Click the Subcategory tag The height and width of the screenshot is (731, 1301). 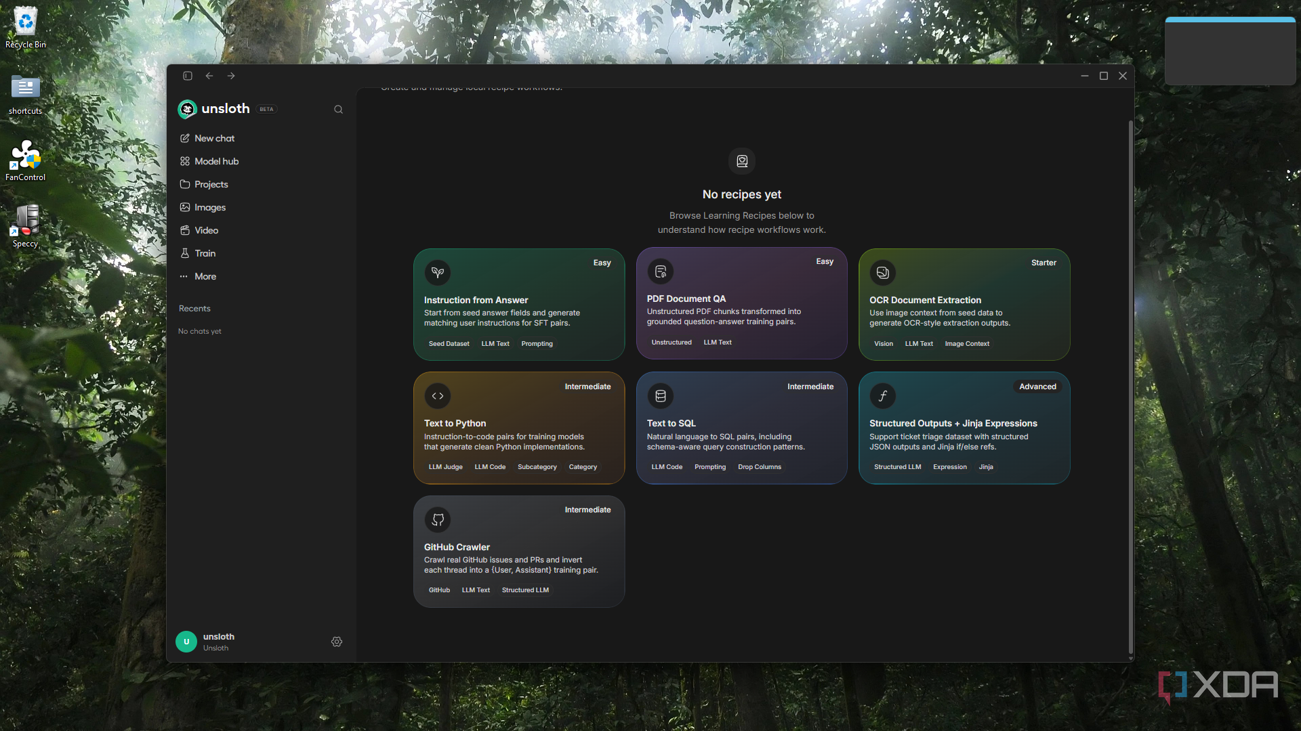[537, 467]
